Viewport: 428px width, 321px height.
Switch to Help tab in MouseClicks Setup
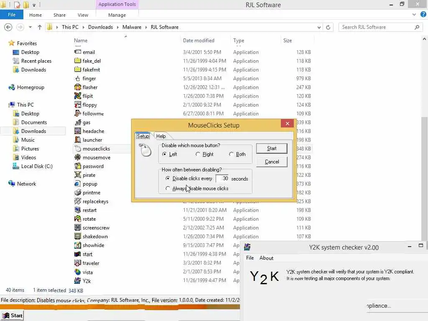161,136
